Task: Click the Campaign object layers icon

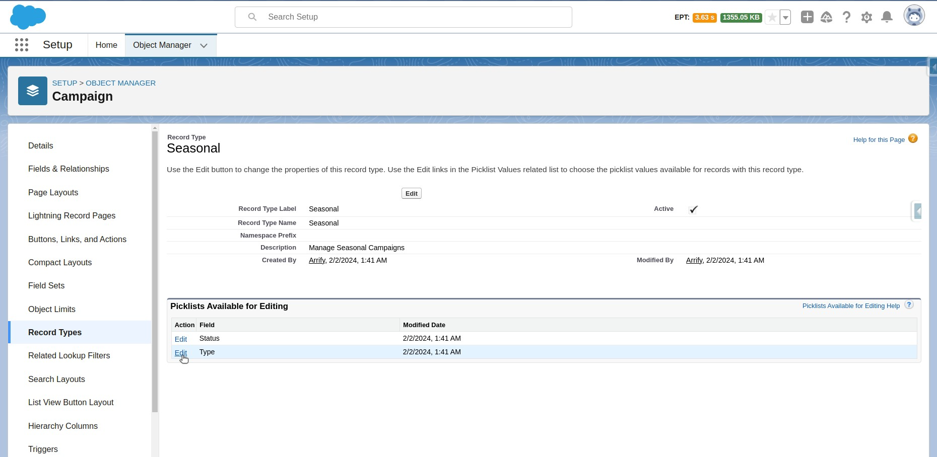Action: [x=33, y=91]
